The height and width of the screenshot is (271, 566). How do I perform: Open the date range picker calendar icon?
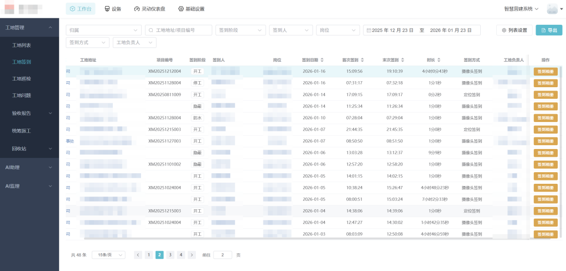click(x=368, y=30)
